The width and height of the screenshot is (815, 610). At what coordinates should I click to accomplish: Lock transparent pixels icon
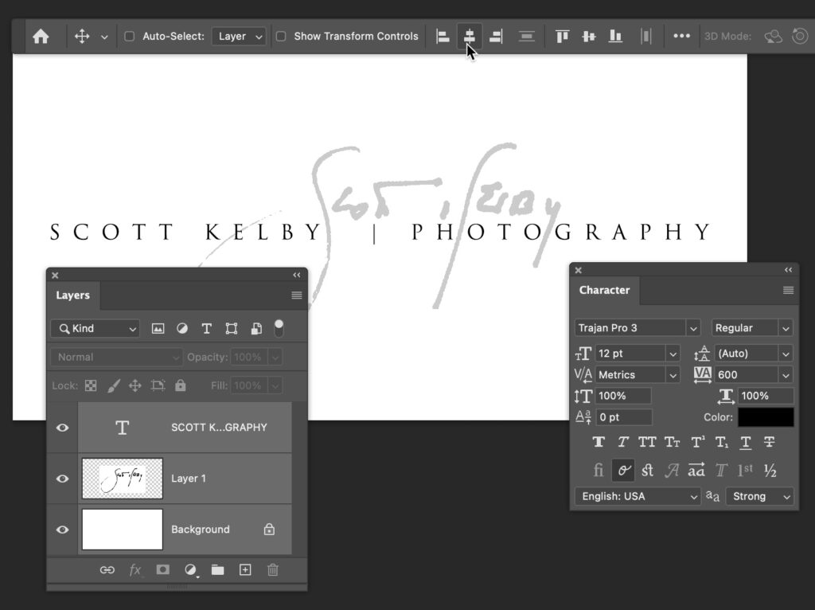[x=91, y=386]
